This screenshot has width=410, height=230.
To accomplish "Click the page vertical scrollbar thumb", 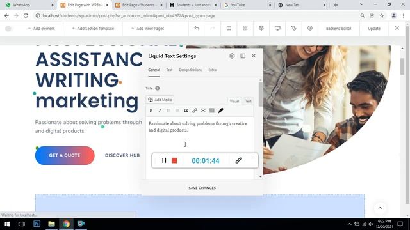I will pos(402,66).
